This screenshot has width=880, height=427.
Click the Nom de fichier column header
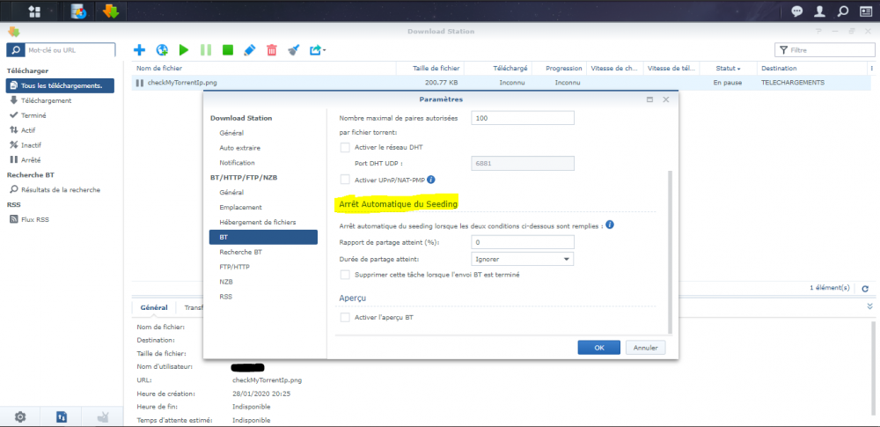click(x=264, y=68)
